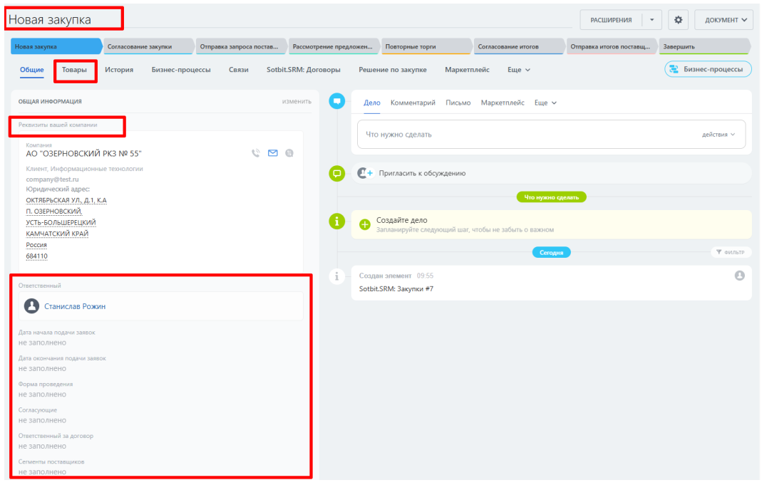
Task: Set stage to Рассмотрение предложен...
Action: point(334,46)
